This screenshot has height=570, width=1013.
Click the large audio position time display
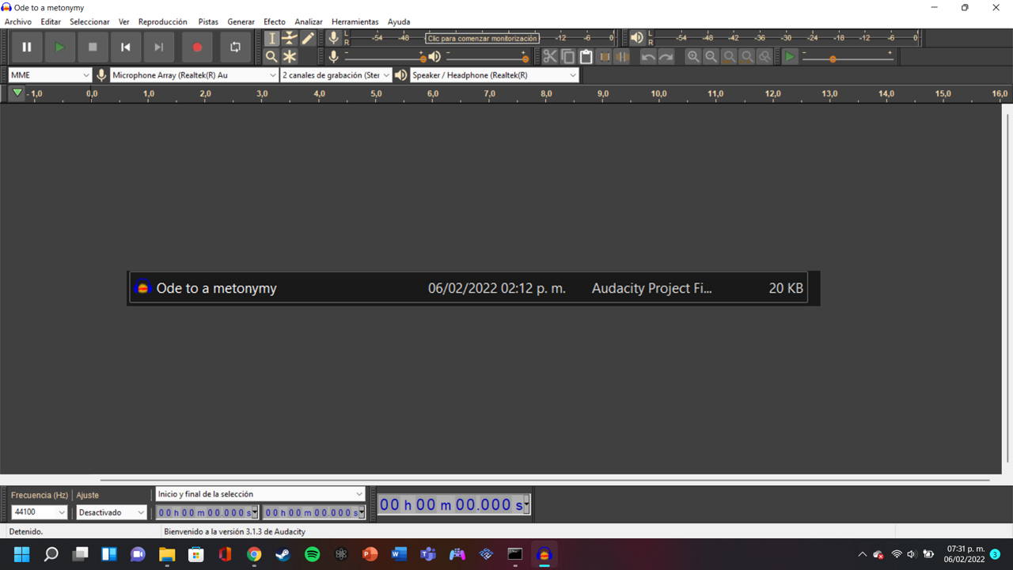click(x=453, y=504)
